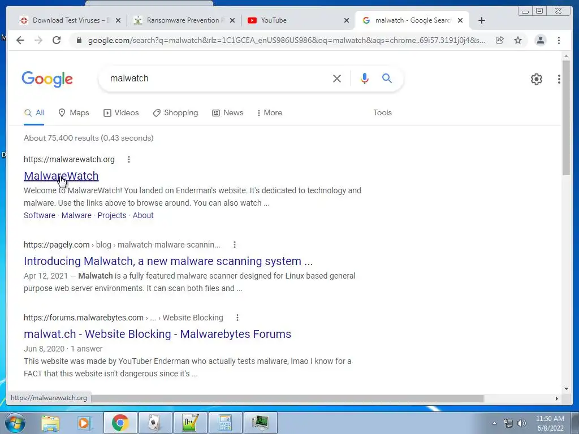Select the Maps search tab
The image size is (579, 434).
pos(74,112)
